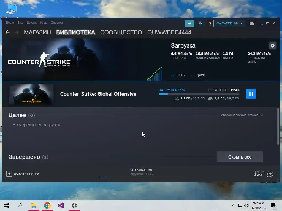Open the Друзья menu
The height and width of the screenshot is (211, 282).
(31, 23)
